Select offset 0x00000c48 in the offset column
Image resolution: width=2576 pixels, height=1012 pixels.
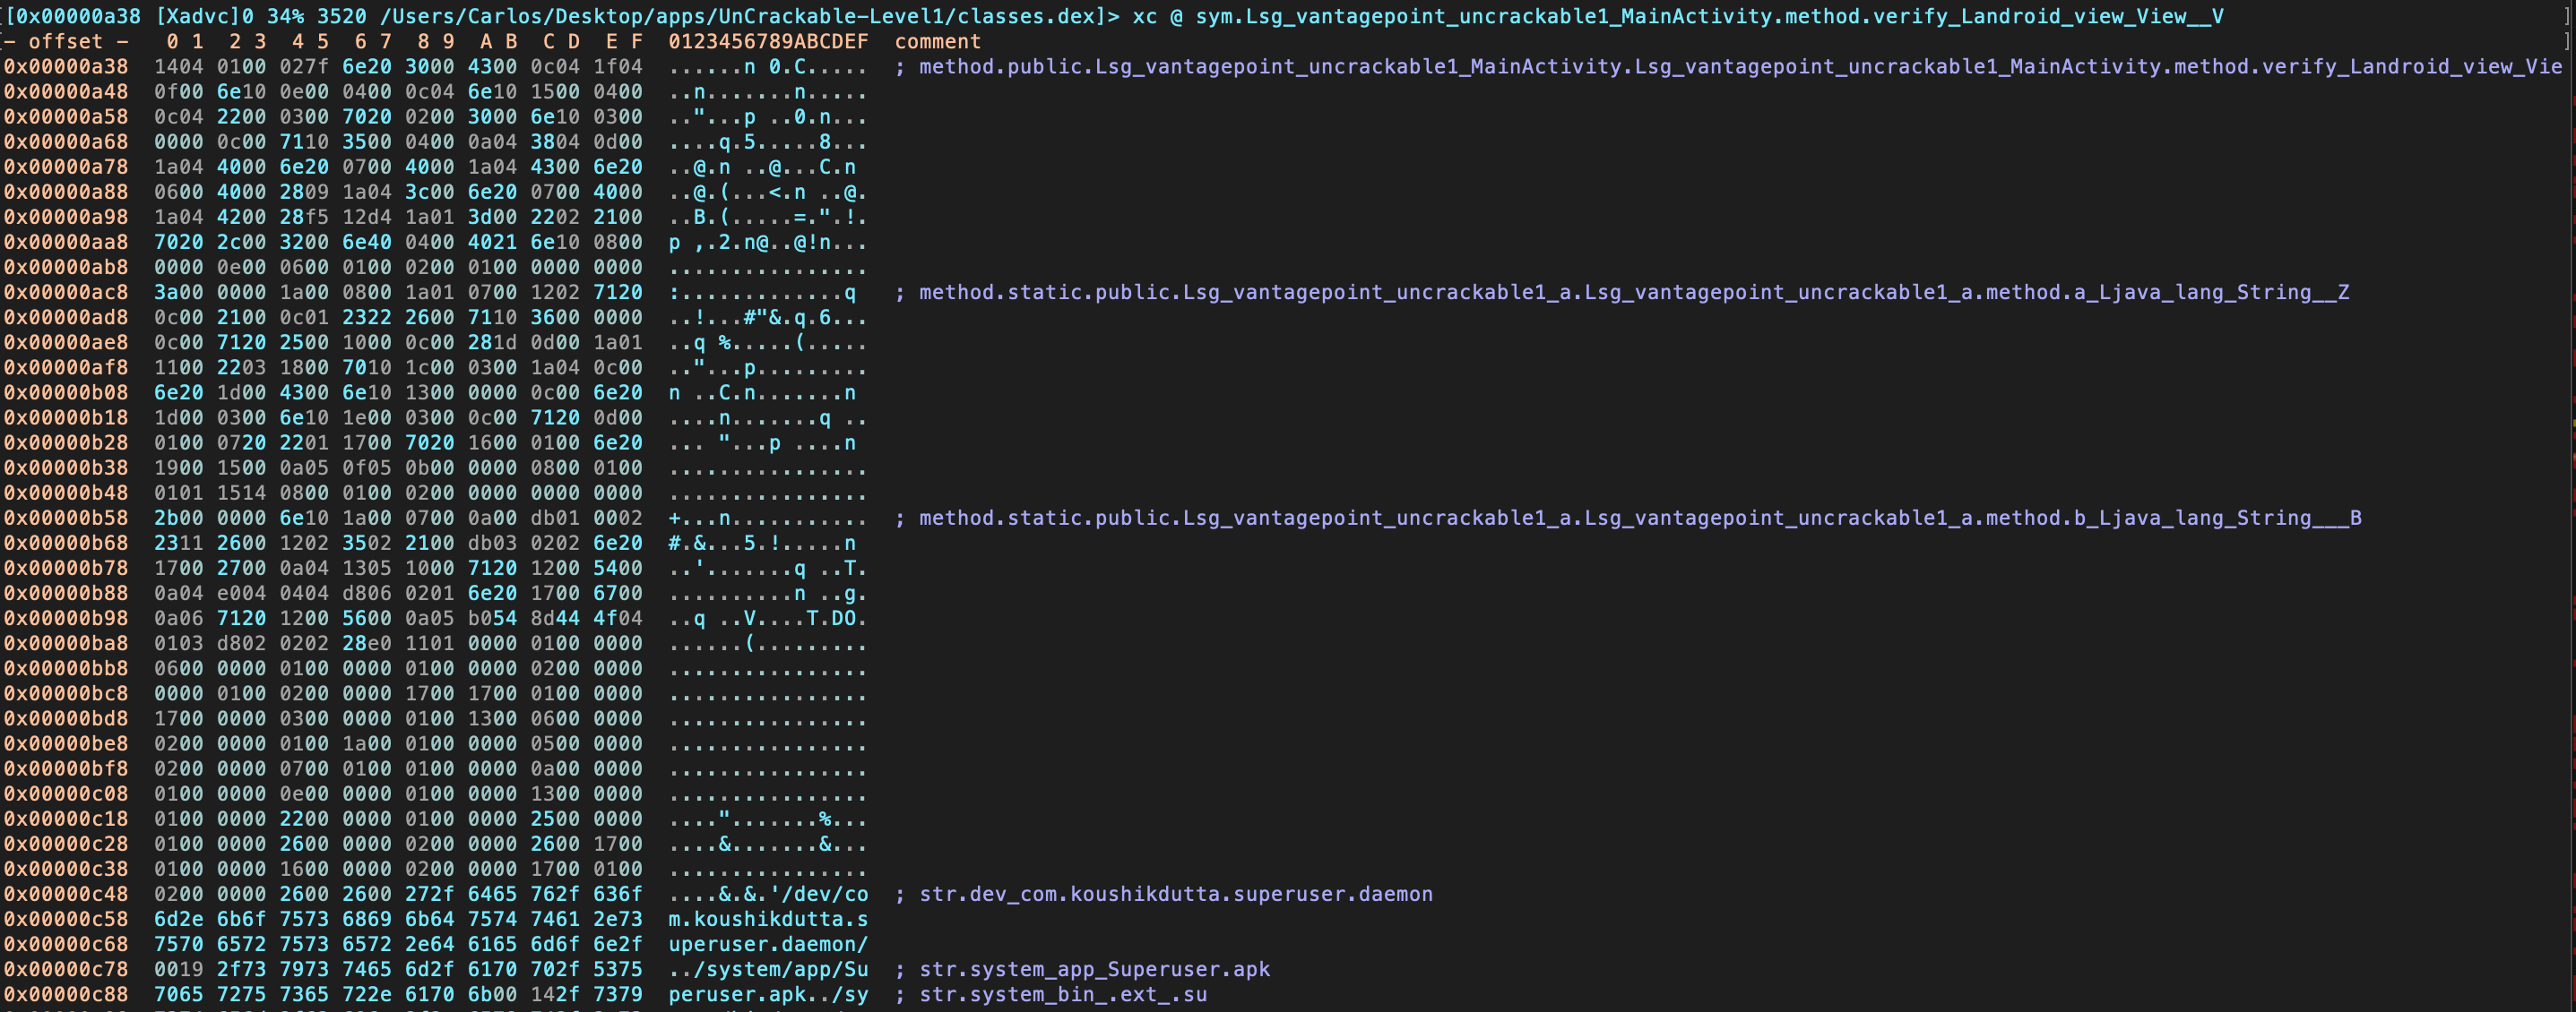[x=66, y=894]
